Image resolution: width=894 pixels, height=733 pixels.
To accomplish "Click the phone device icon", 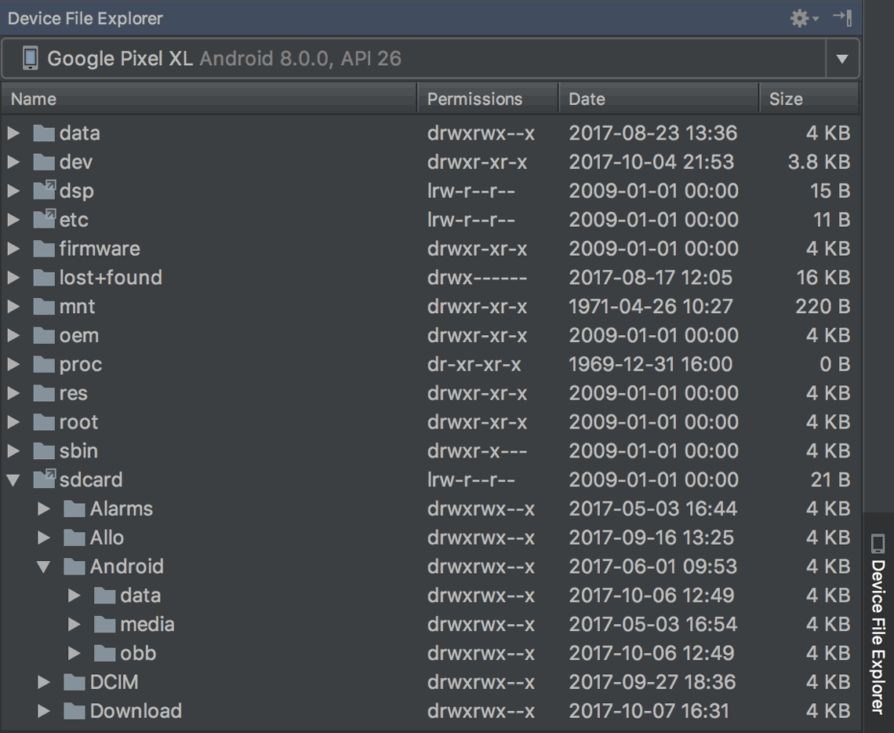I will point(30,59).
